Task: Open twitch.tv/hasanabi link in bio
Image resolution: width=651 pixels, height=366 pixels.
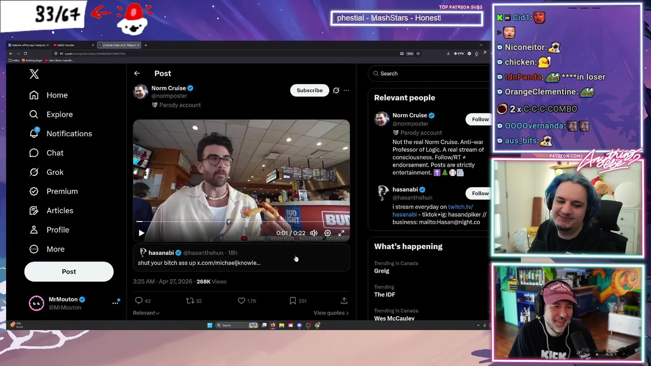Action: 460,207
